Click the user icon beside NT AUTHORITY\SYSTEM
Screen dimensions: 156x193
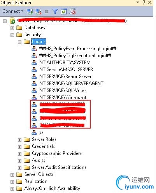point(34,63)
